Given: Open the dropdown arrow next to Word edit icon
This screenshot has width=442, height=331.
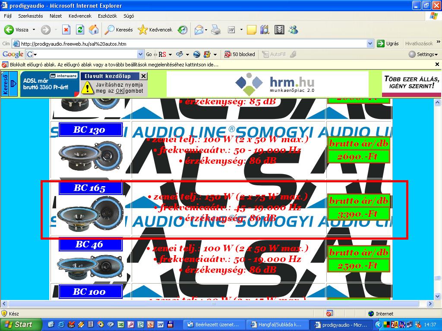Looking at the screenshot, I should [x=241, y=30].
